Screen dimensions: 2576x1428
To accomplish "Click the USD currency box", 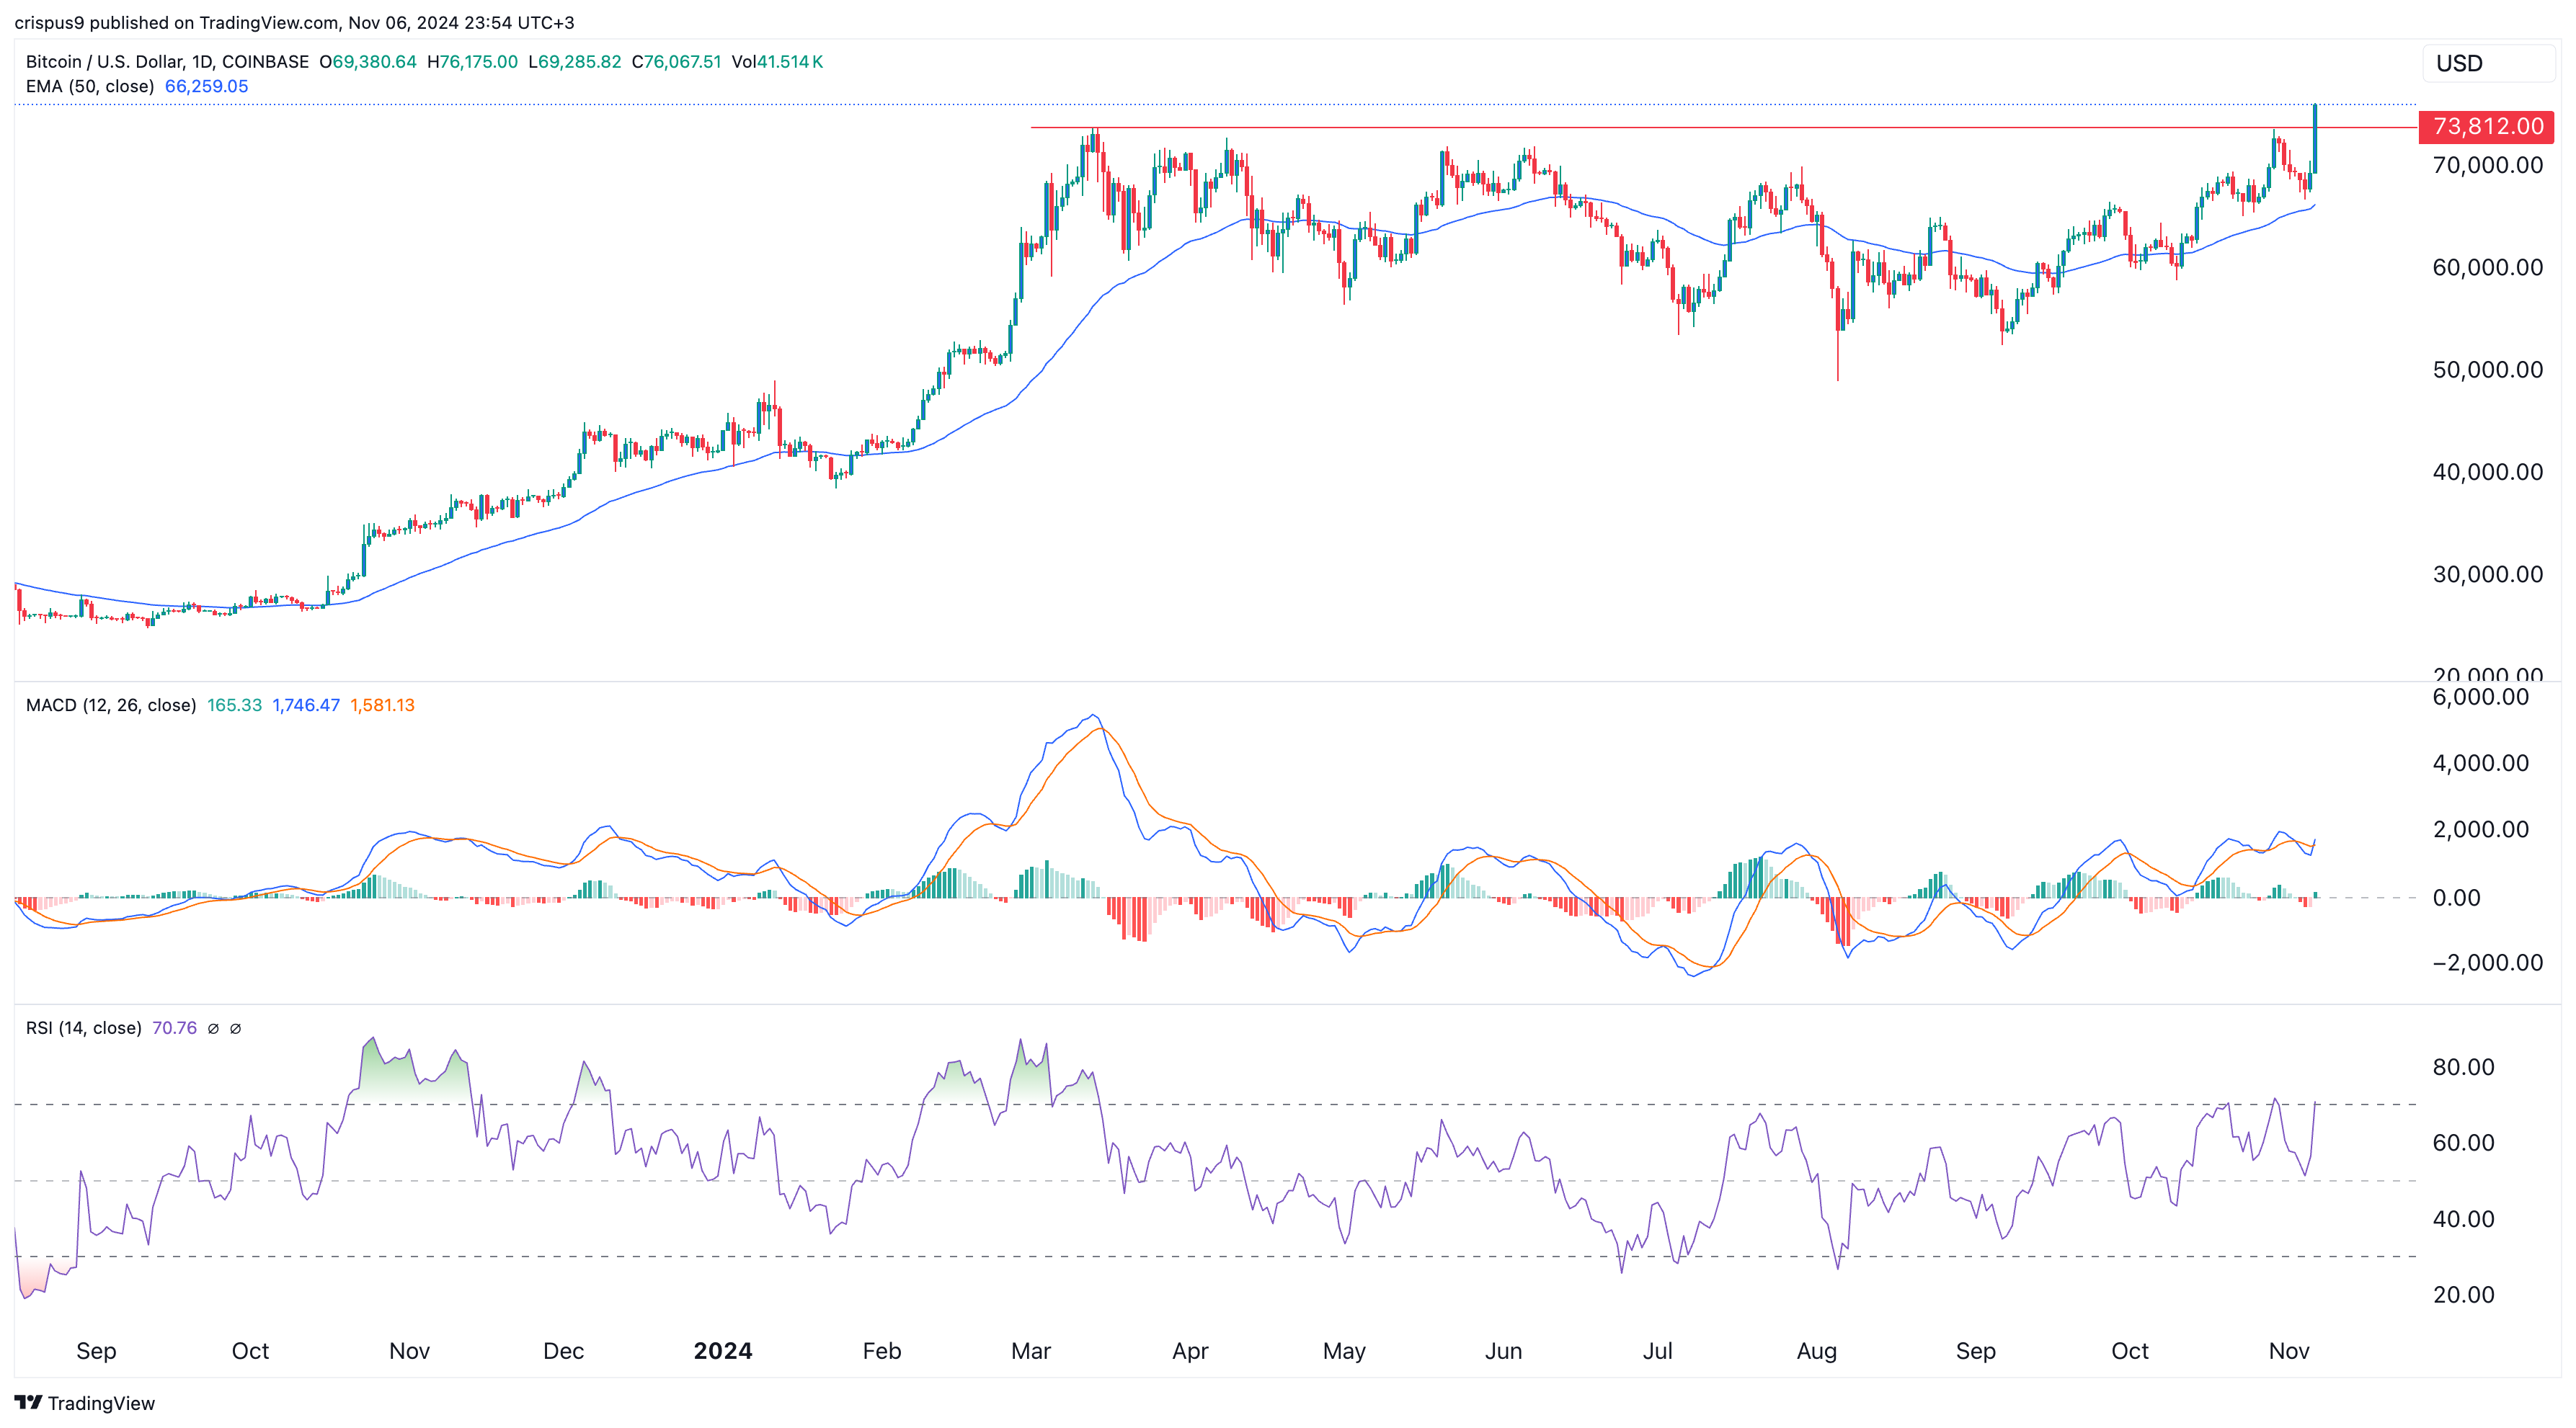I will pyautogui.click(x=2487, y=63).
